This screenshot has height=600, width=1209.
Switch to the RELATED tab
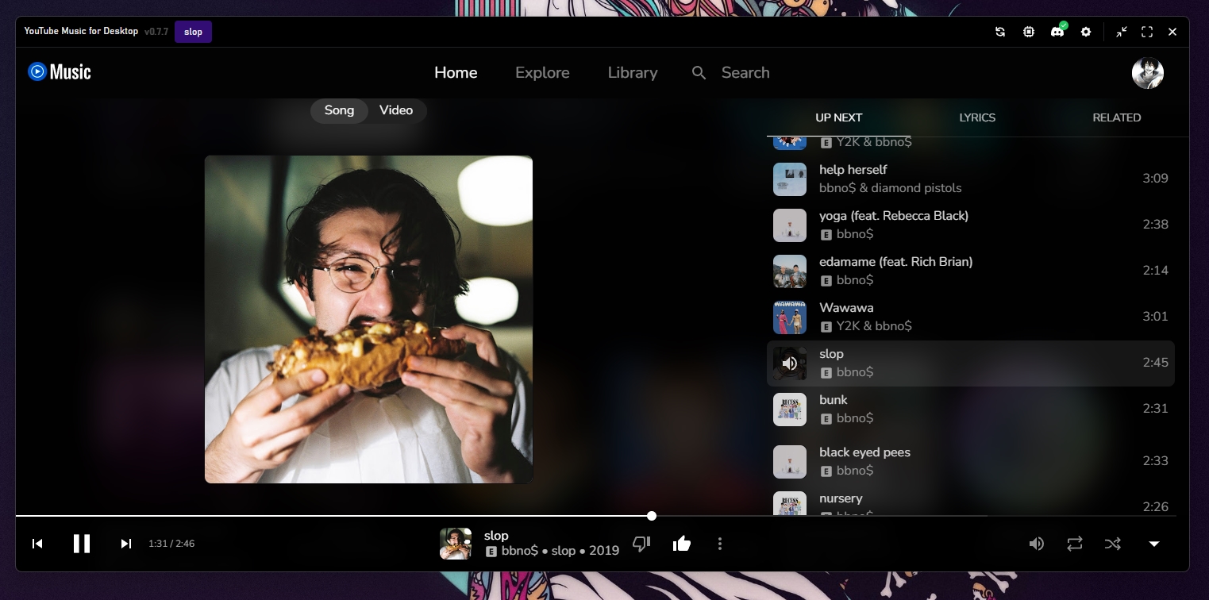coord(1116,117)
